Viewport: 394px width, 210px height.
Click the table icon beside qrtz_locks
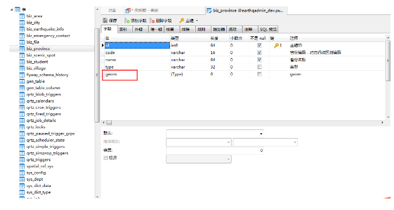(x=22, y=127)
